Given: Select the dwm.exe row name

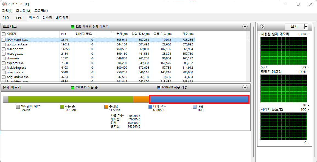Looking at the screenshot, I should coord(13,59).
